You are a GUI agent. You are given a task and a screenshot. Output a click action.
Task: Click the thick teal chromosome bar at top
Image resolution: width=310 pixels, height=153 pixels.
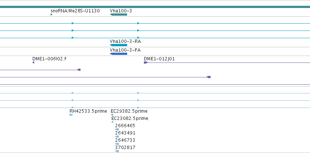(155, 7)
